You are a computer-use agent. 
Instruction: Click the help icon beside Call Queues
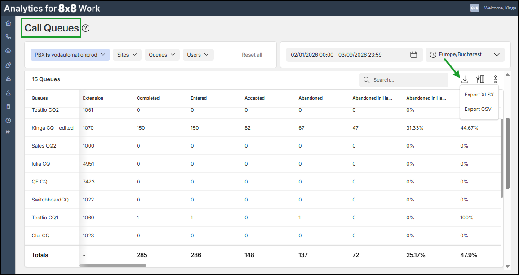tap(86, 28)
